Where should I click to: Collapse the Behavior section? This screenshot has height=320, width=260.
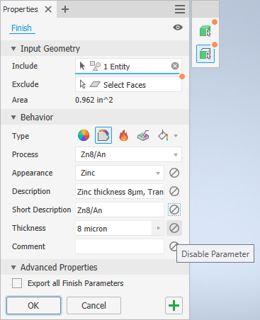tap(13, 118)
